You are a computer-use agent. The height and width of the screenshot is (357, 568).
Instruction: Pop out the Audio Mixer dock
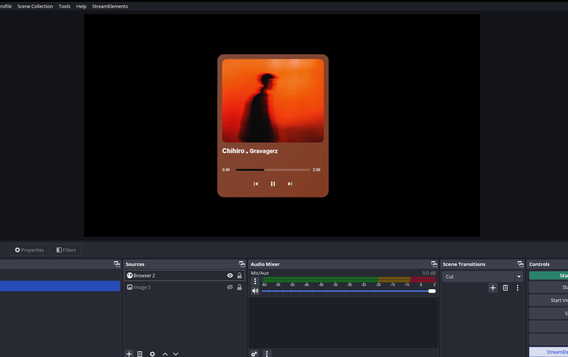[434, 264]
